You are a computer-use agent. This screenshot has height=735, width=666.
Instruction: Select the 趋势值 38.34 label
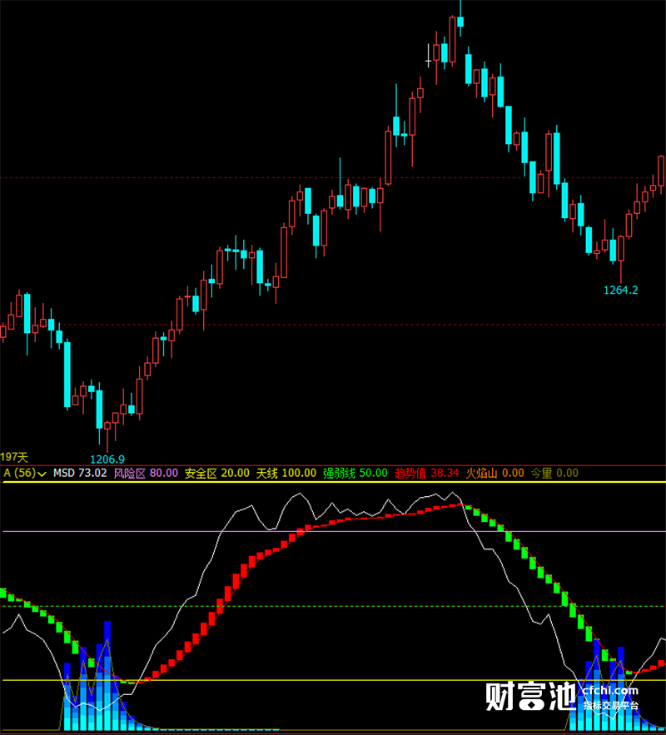pyautogui.click(x=426, y=473)
